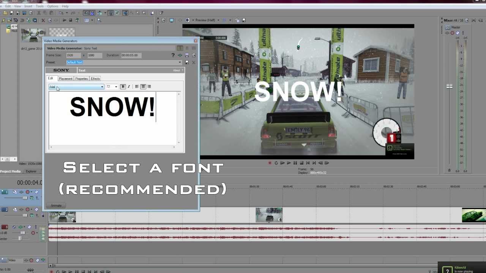Click Go To End button under the preview
Viewport: 486px width, 273px height.
click(314, 163)
